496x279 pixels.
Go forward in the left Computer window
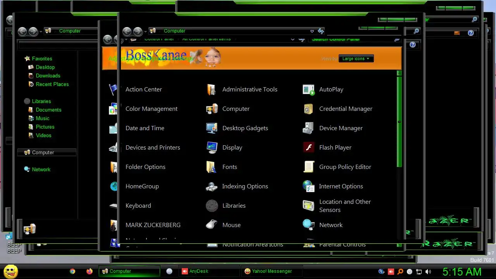[x=33, y=31]
